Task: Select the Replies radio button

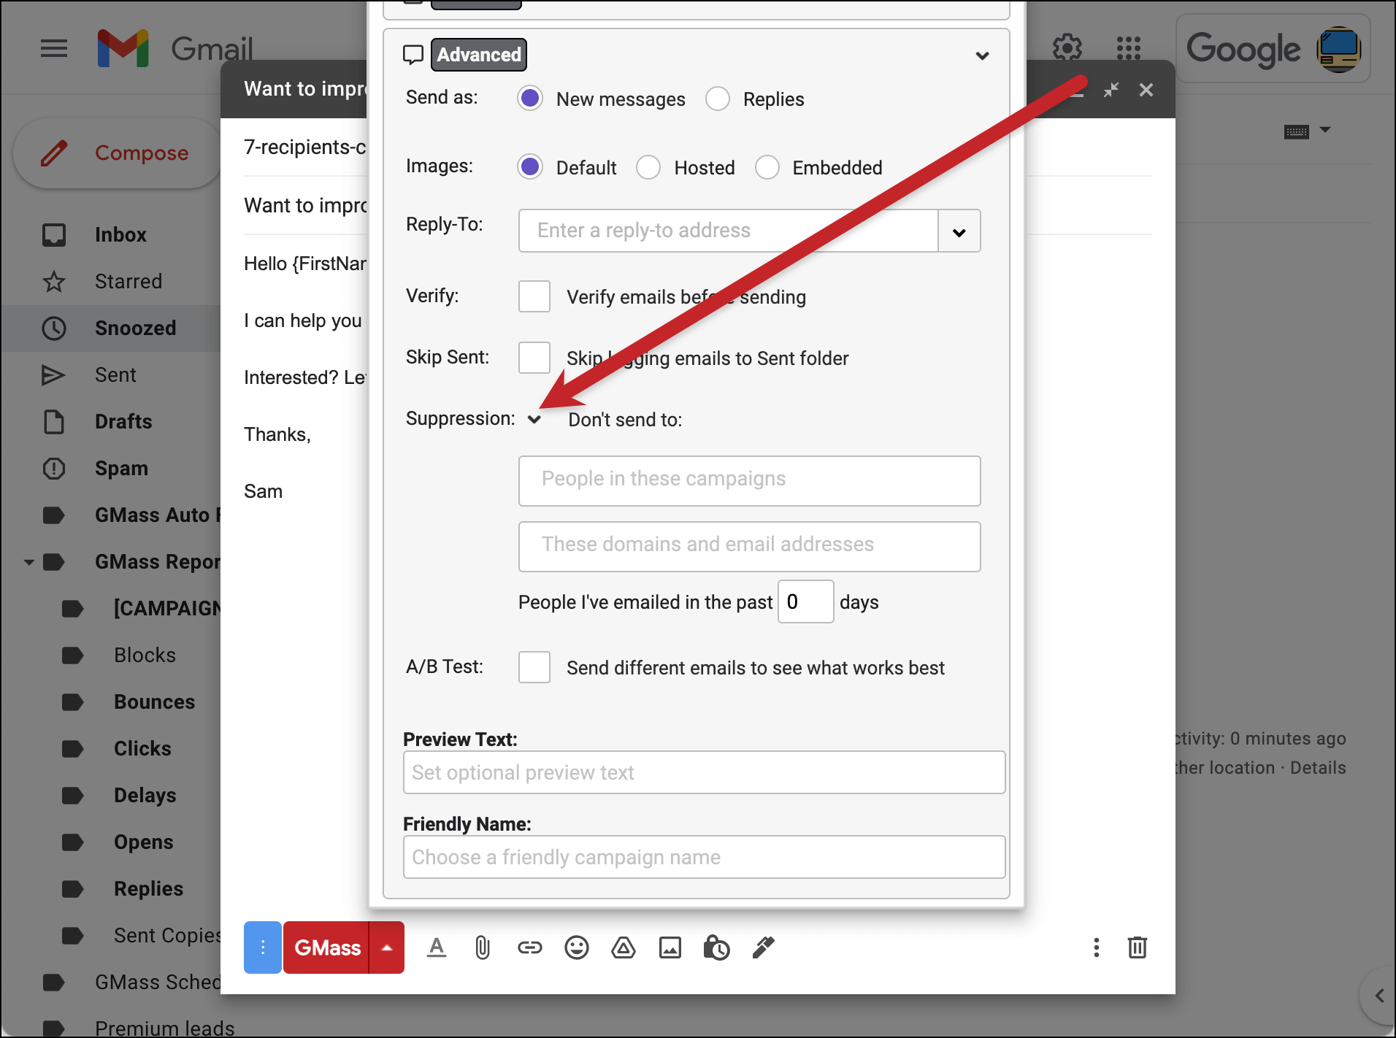Action: tap(718, 99)
